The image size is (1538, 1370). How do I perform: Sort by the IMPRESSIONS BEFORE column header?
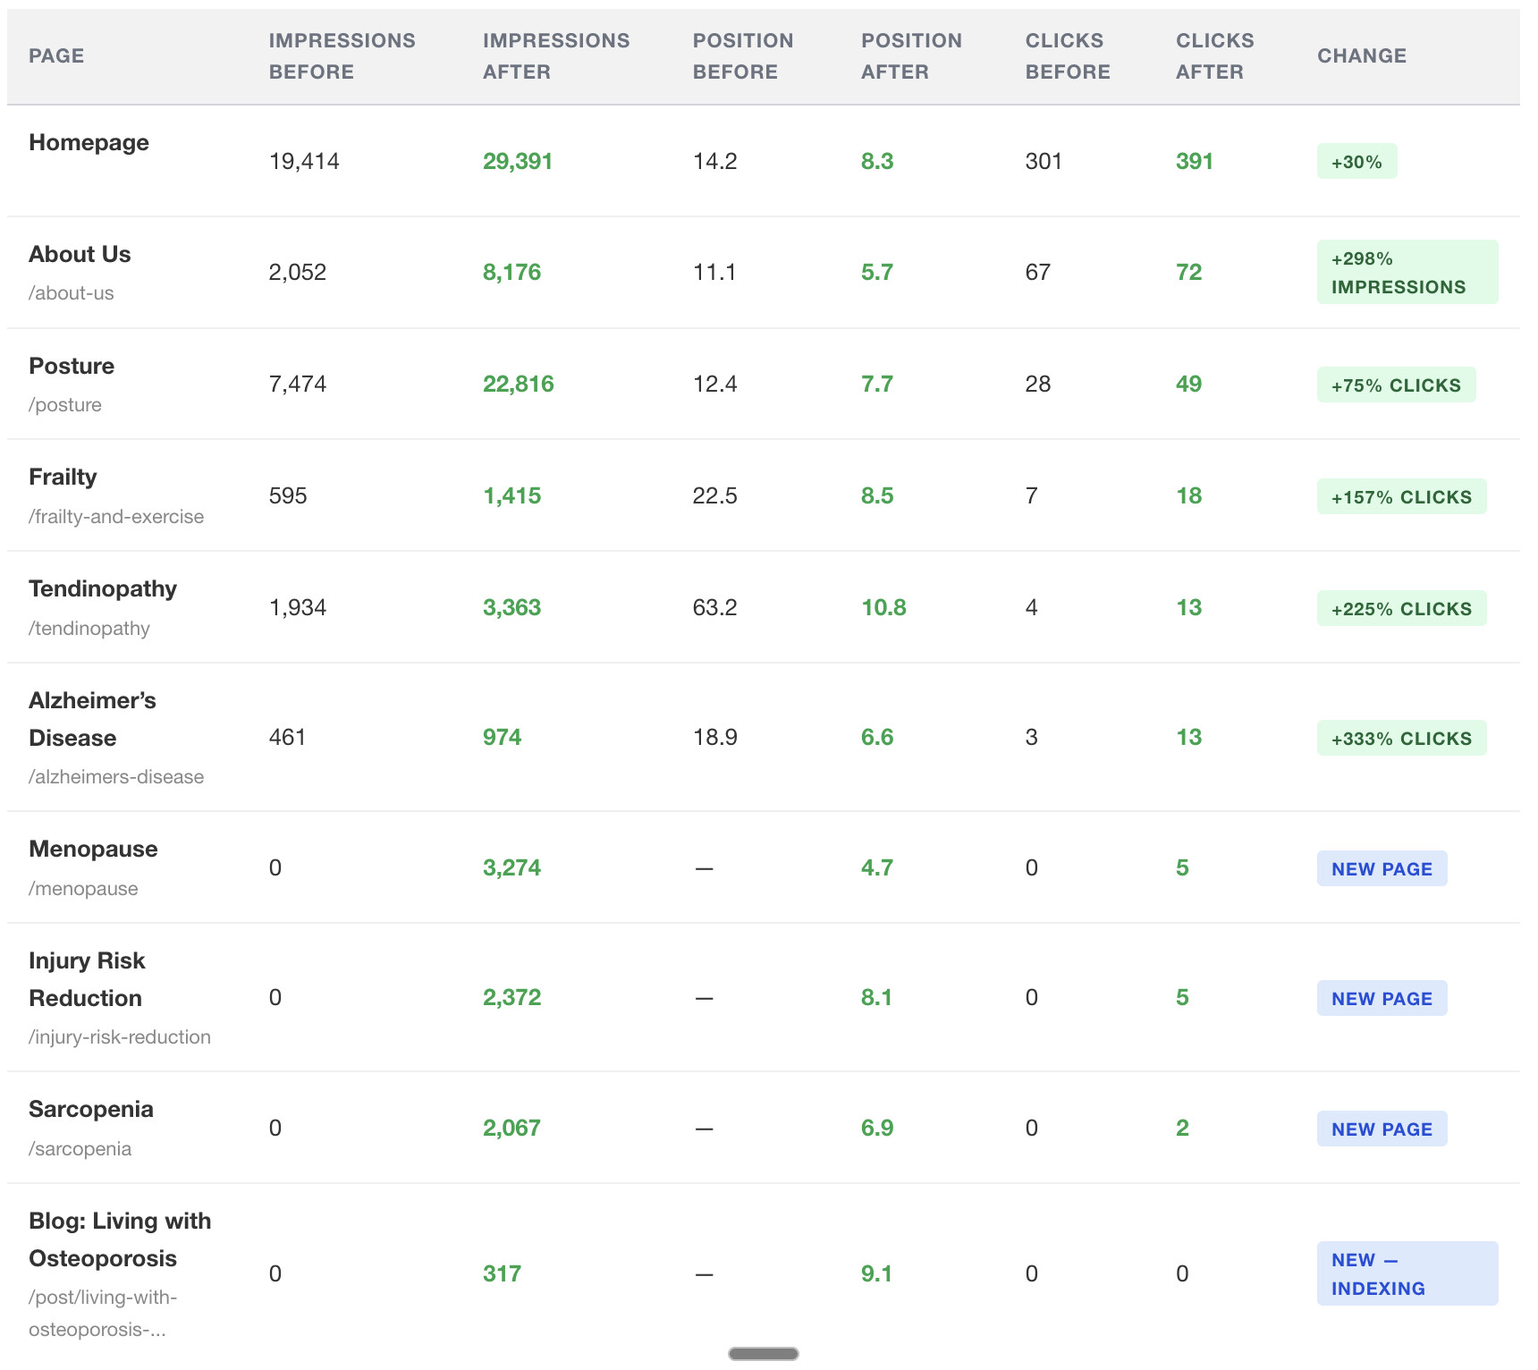(342, 56)
